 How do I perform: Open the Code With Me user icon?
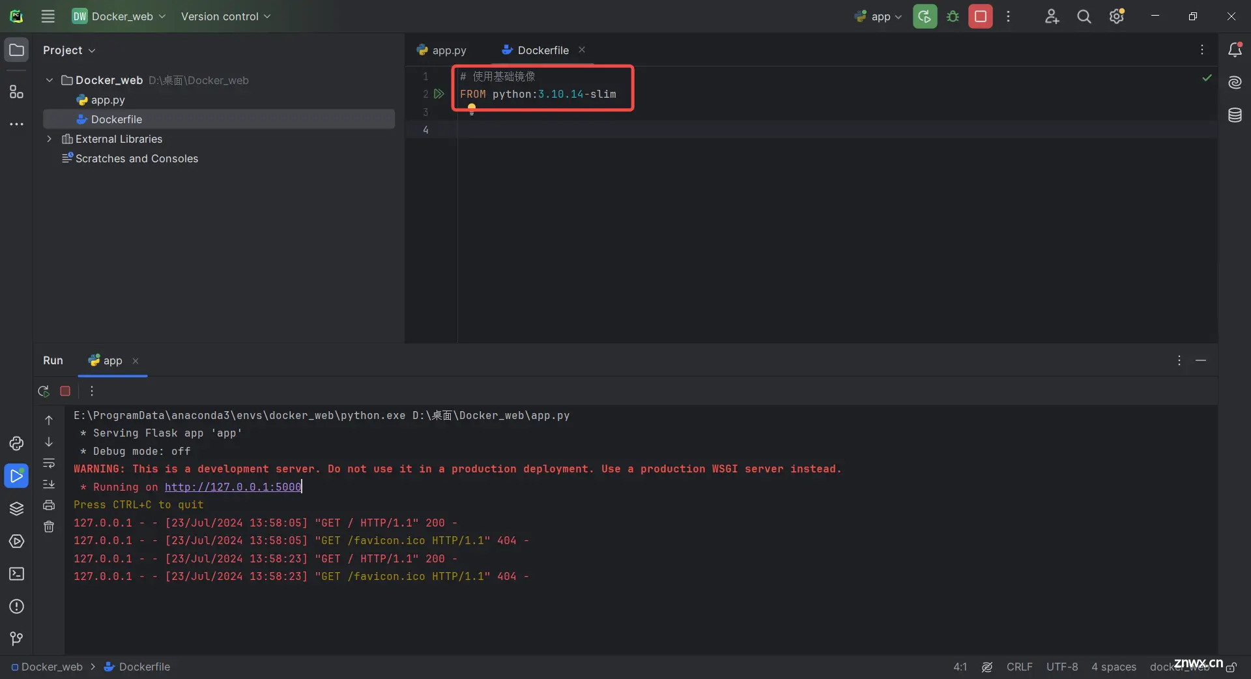[1052, 16]
